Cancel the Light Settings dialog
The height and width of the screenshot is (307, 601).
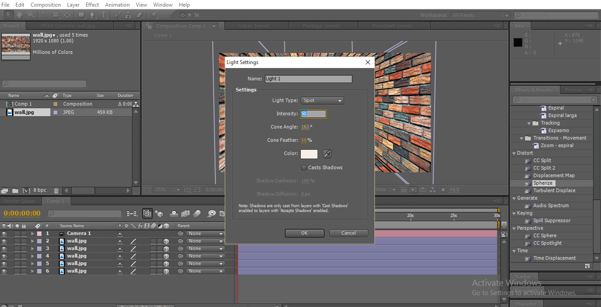(348, 233)
